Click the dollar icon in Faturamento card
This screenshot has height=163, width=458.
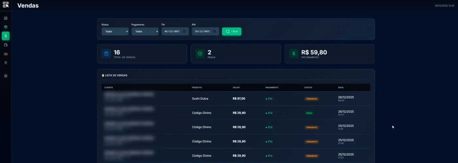294,54
